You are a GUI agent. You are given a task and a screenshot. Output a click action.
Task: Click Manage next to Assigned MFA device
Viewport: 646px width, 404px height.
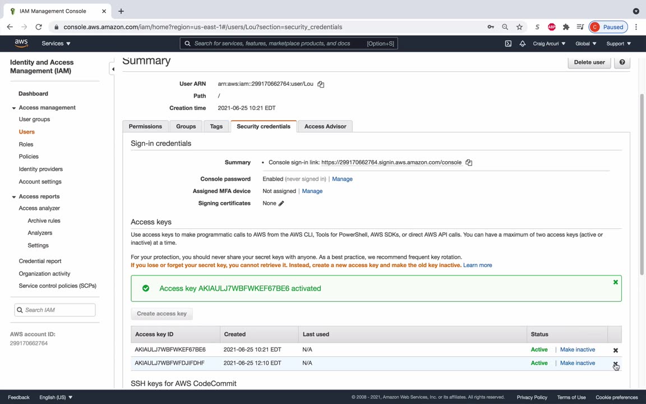312,191
